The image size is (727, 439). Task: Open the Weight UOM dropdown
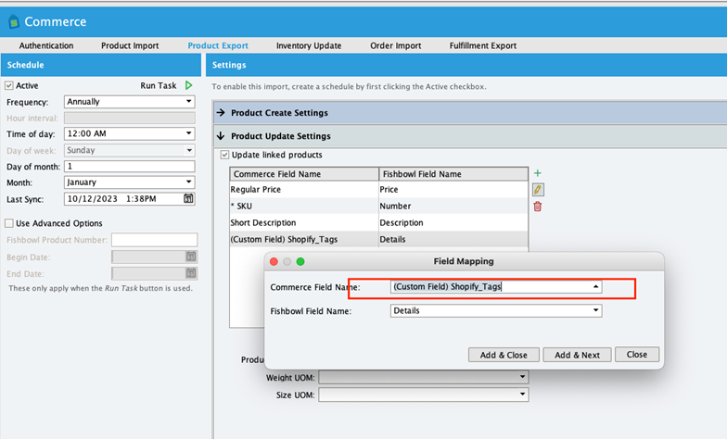[x=423, y=377]
